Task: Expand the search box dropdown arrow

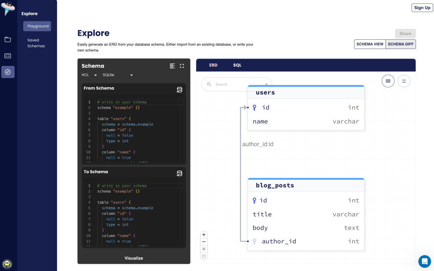Action: 266,84
